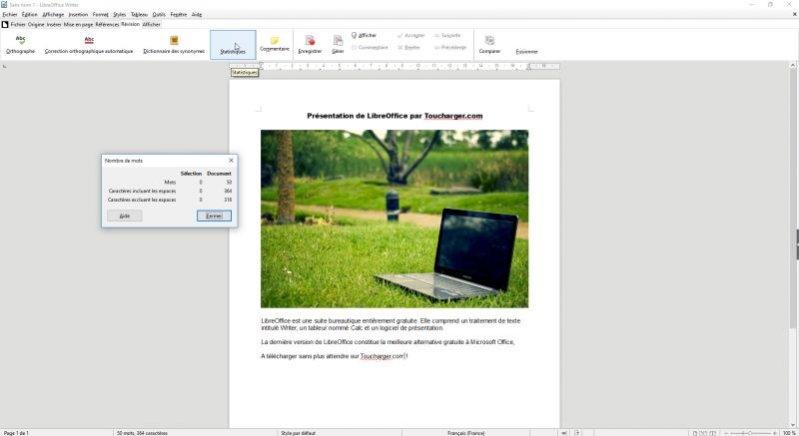Screen dimensions: 799x436
Task: Open the Édition menu
Action: [x=30, y=14]
